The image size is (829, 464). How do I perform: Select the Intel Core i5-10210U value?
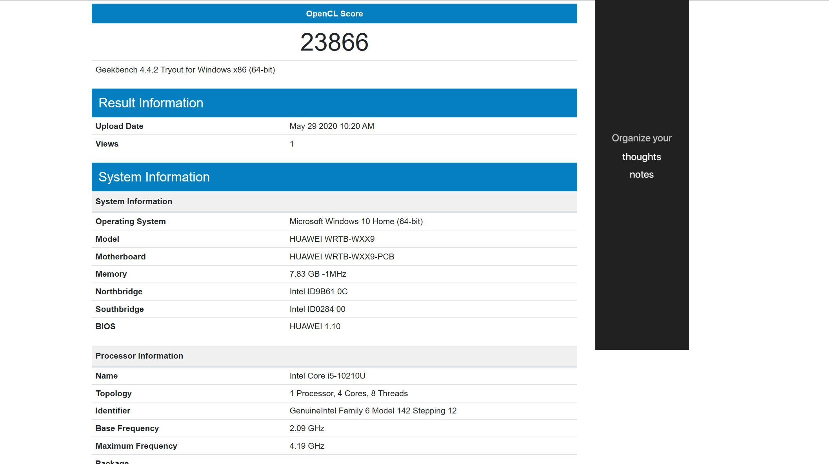(327, 376)
